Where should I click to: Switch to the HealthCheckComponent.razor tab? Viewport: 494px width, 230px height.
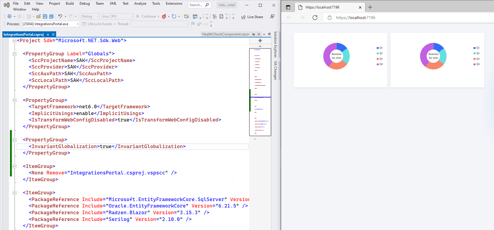point(226,34)
